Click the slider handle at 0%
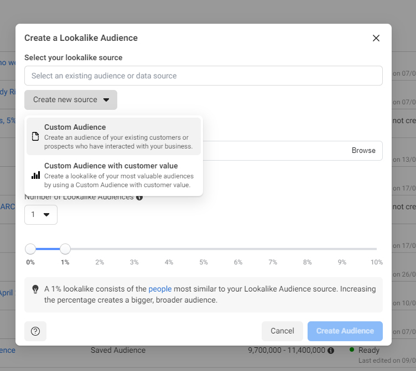 [30, 249]
